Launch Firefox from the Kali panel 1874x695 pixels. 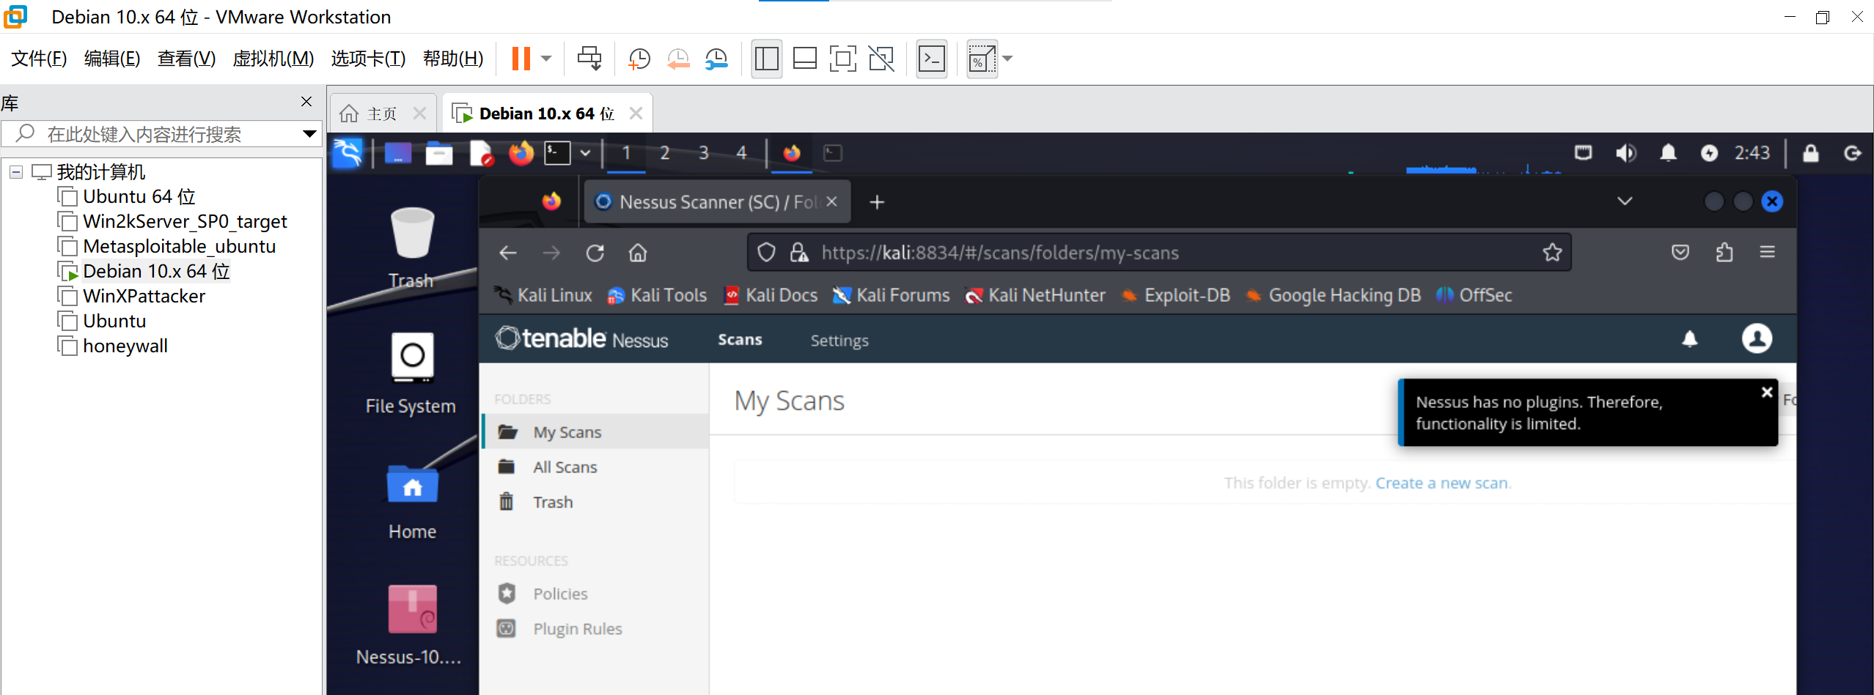point(521,153)
